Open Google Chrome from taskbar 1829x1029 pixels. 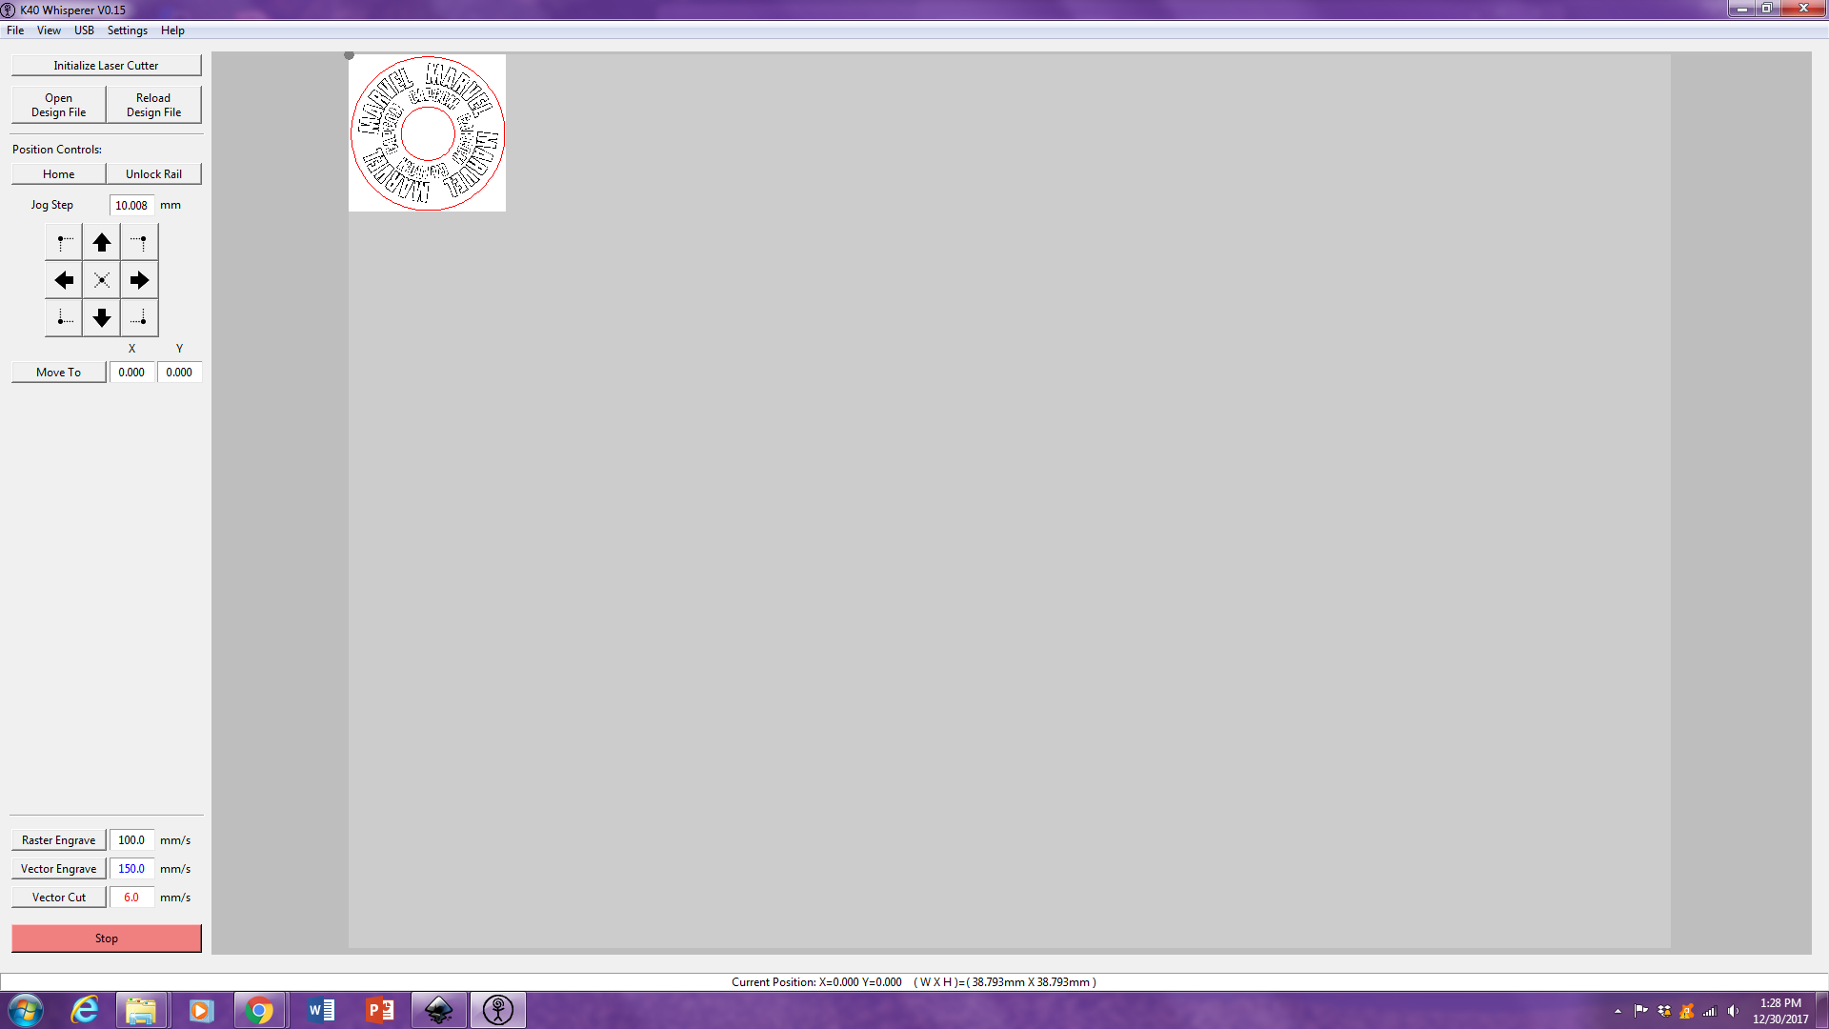coord(259,1010)
